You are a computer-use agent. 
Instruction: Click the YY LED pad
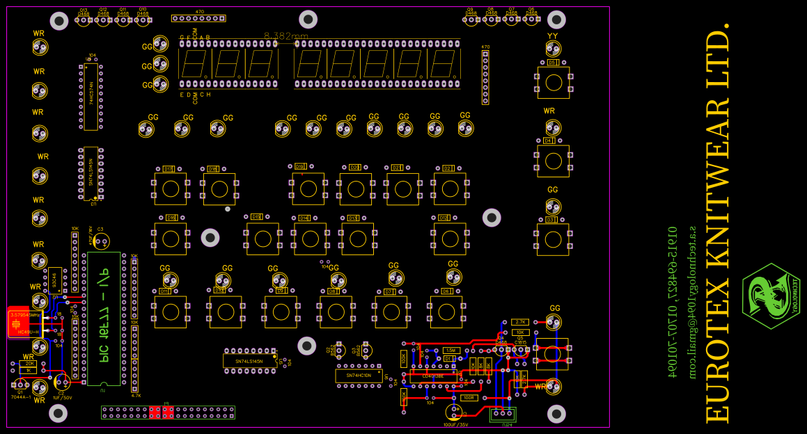[x=554, y=49]
